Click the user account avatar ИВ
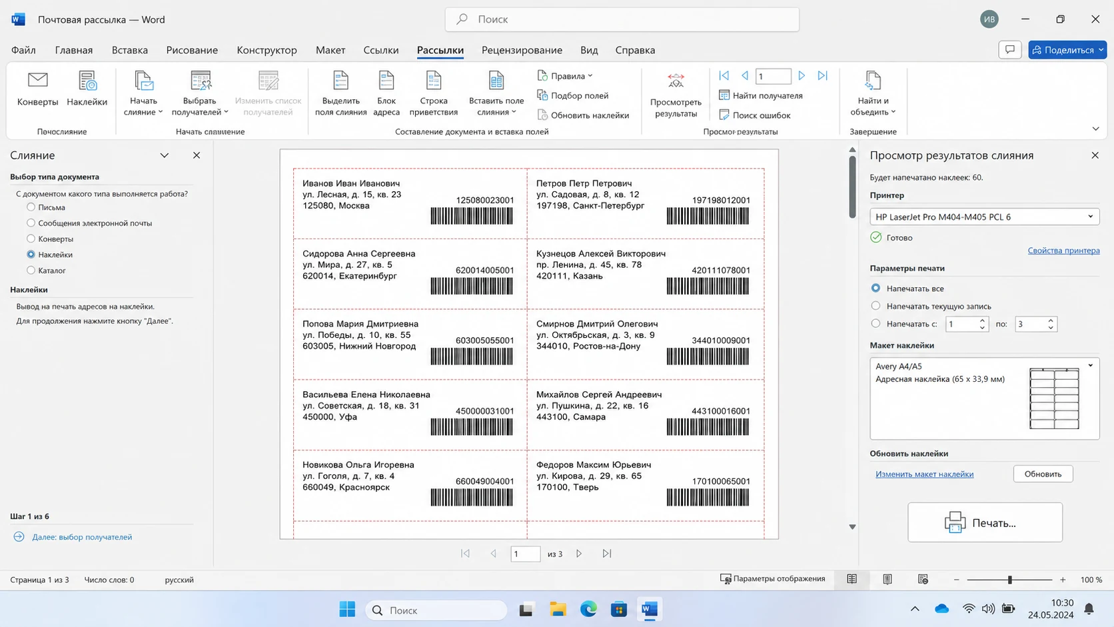This screenshot has height=627, width=1114. click(989, 19)
